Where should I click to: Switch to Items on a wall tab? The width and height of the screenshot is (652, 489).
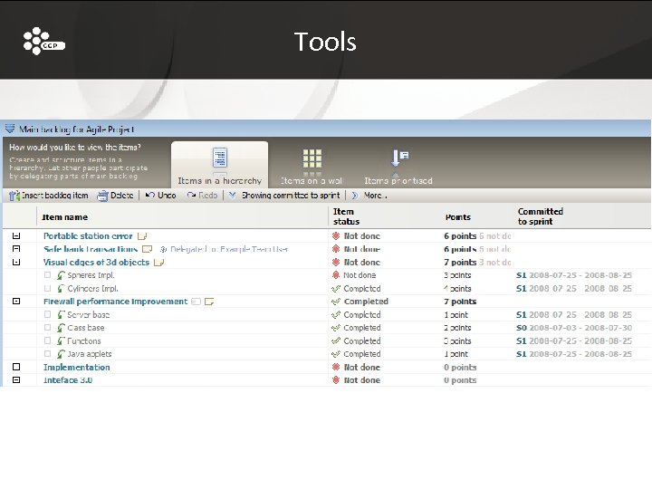point(312,167)
